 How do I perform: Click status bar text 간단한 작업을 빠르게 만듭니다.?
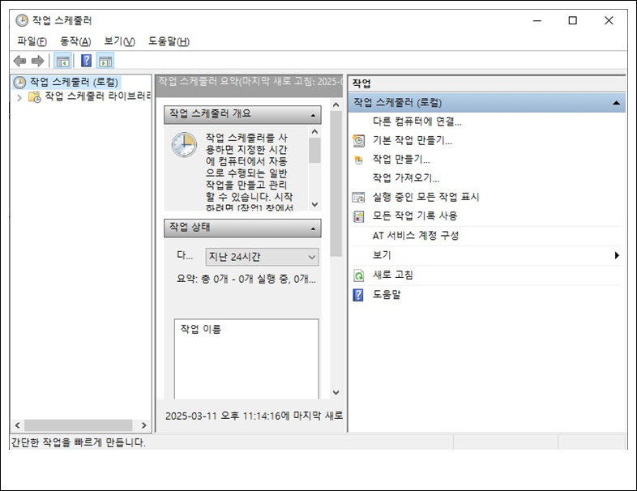pyautogui.click(x=78, y=442)
